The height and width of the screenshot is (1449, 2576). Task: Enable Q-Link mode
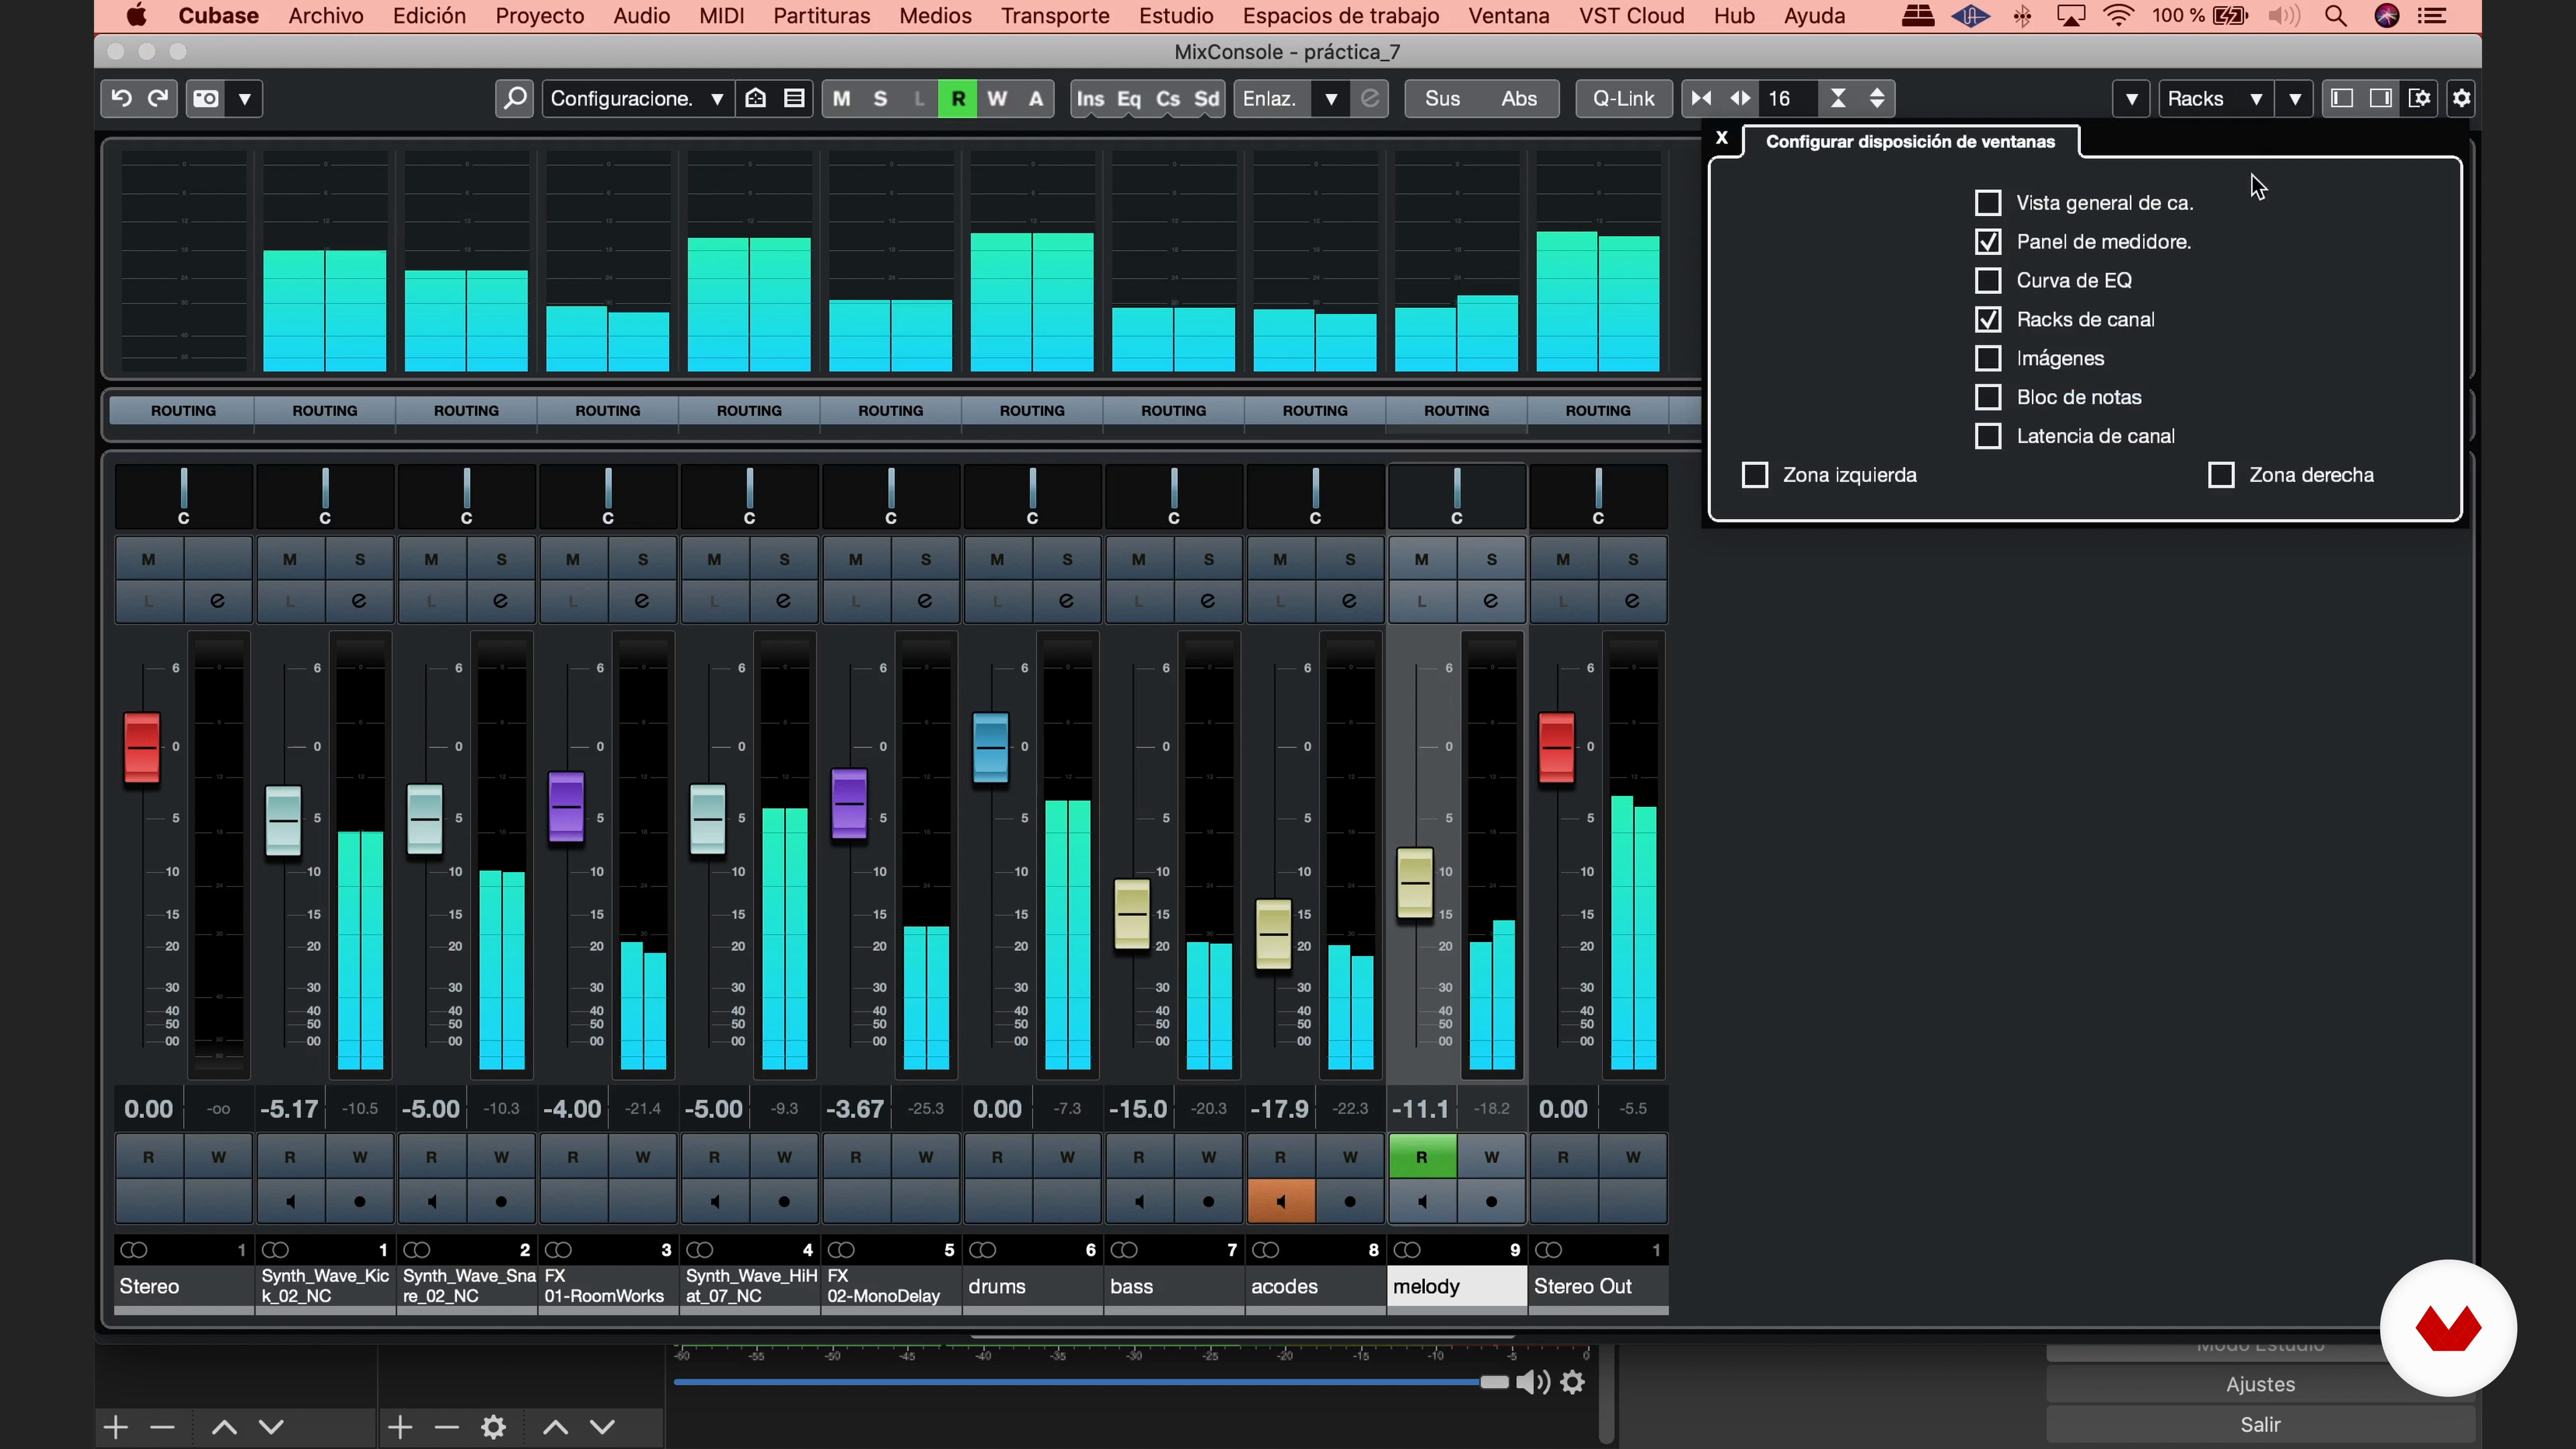pos(1624,98)
